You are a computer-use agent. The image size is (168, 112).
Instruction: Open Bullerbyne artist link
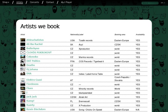point(33,48)
